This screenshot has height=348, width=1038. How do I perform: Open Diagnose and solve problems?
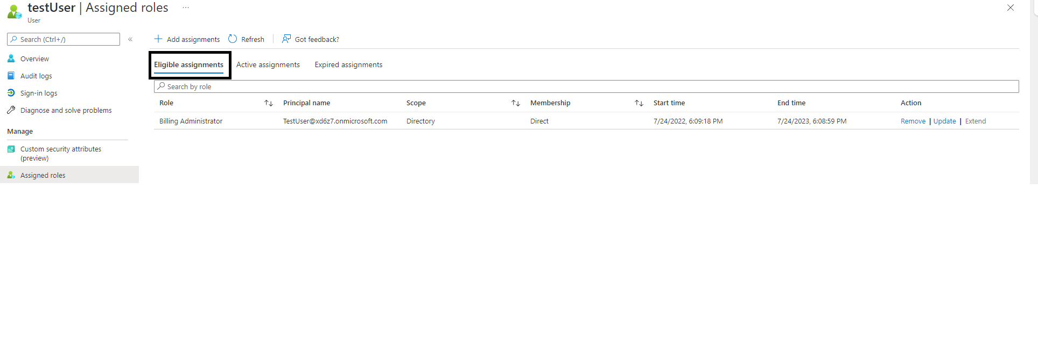(66, 110)
